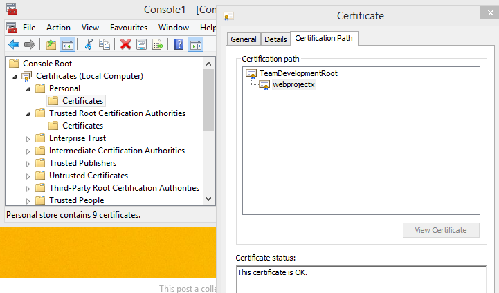Click the red Delete X icon

(x=125, y=45)
